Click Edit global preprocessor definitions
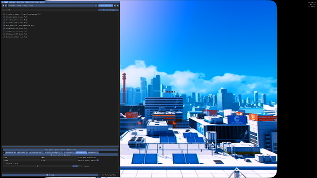The height and width of the screenshot is (178, 317). pyautogui.click(x=60, y=150)
